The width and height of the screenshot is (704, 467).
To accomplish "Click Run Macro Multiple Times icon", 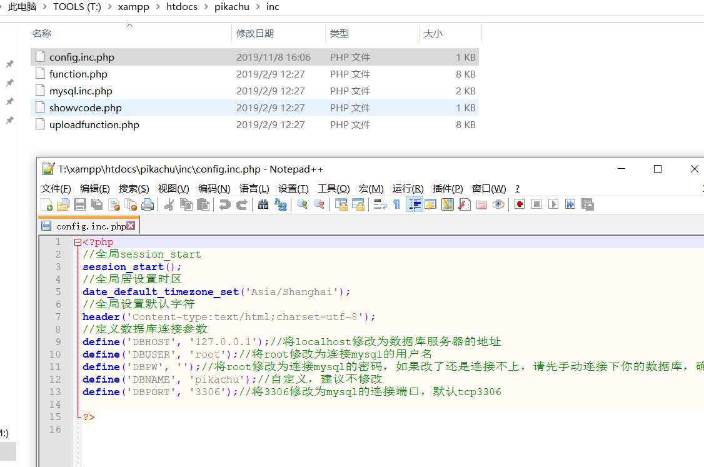I will [x=570, y=205].
